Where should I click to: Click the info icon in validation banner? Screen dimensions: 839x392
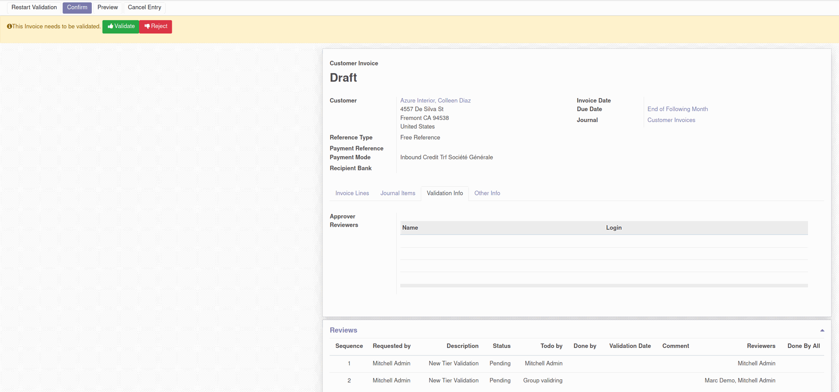9,27
